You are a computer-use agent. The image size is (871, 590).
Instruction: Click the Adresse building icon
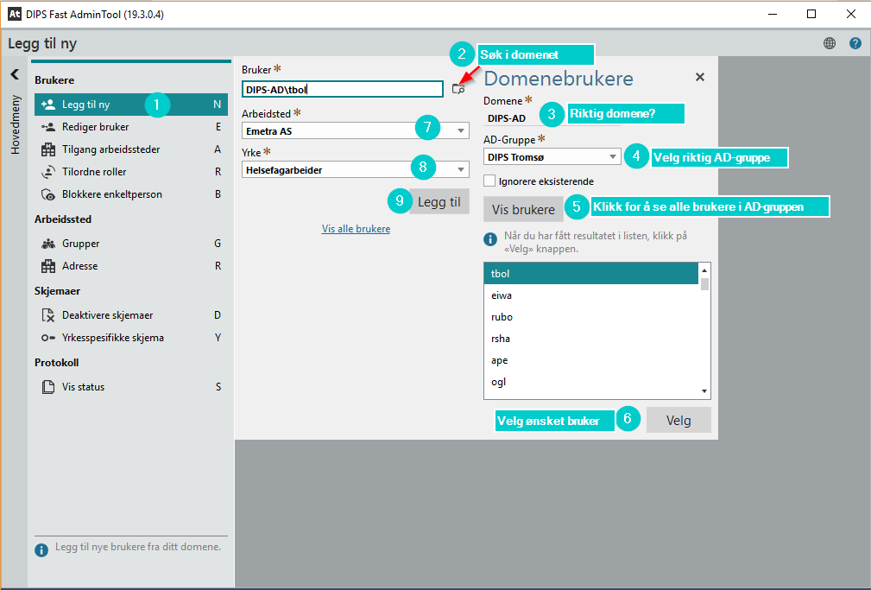48,266
